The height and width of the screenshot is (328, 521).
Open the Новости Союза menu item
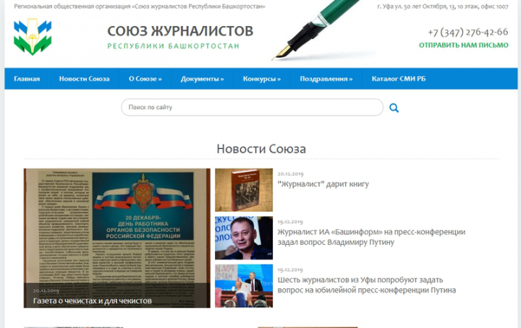point(84,79)
